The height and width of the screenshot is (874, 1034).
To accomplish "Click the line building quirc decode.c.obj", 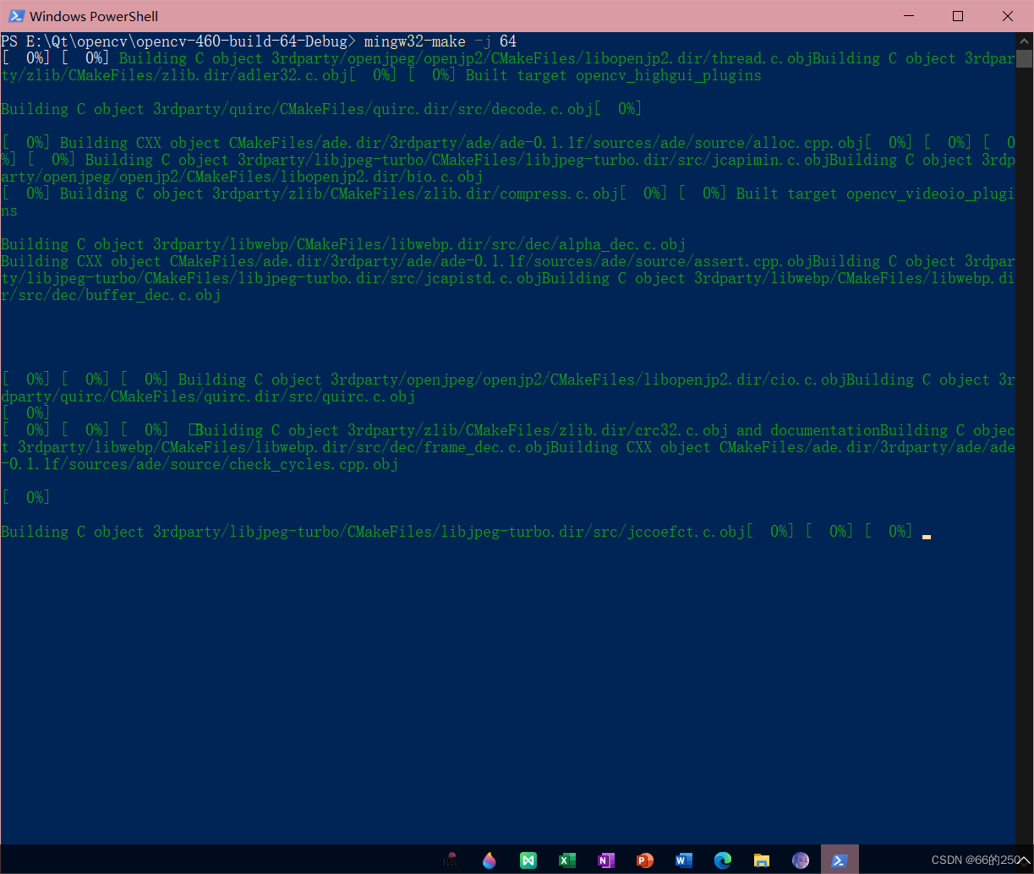I will 321,109.
